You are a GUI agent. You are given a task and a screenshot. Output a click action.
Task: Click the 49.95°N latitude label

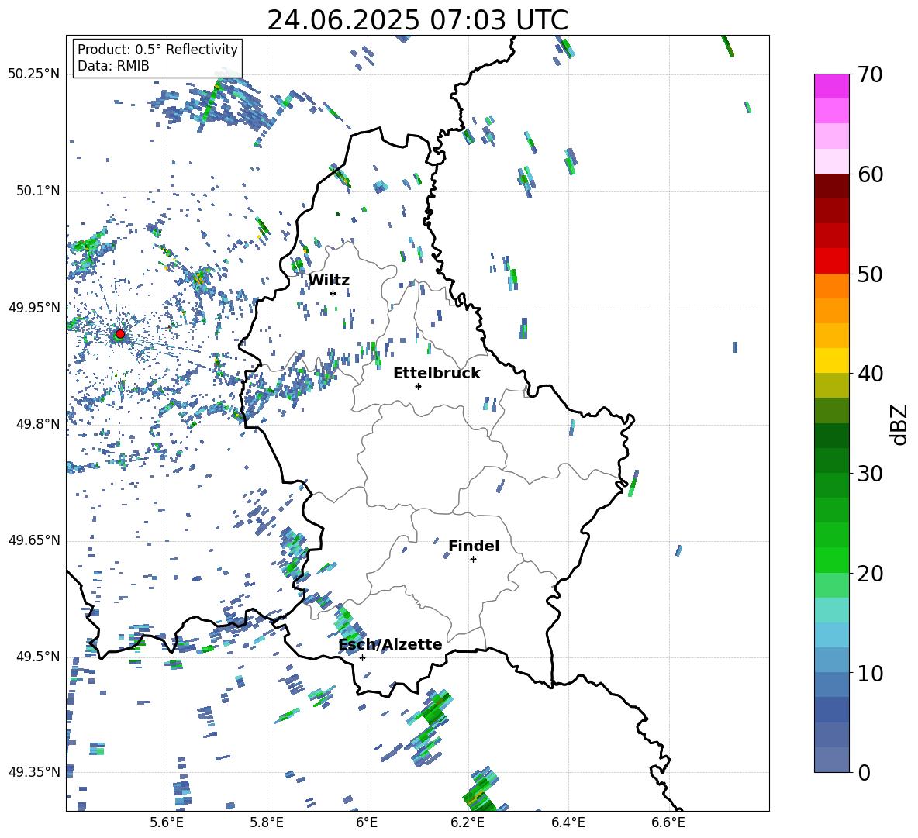click(34, 307)
